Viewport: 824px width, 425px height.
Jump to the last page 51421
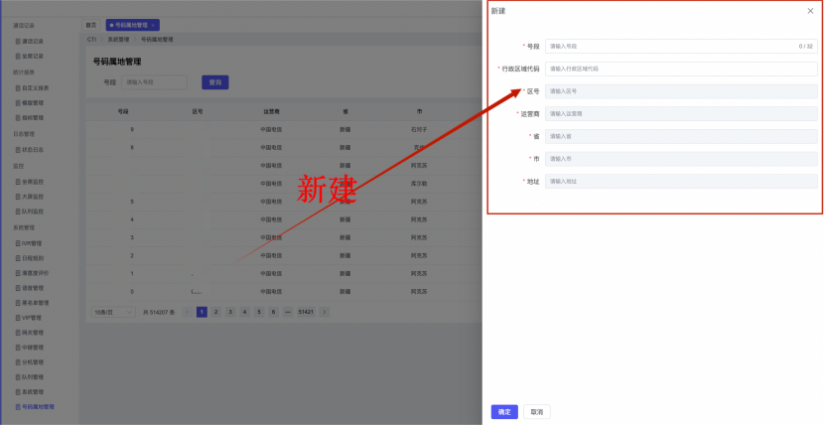(x=306, y=312)
